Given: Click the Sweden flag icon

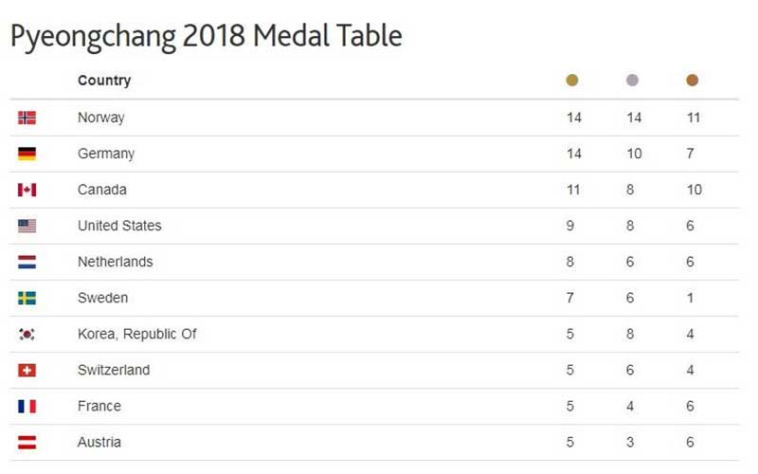Looking at the screenshot, I should point(27,298).
